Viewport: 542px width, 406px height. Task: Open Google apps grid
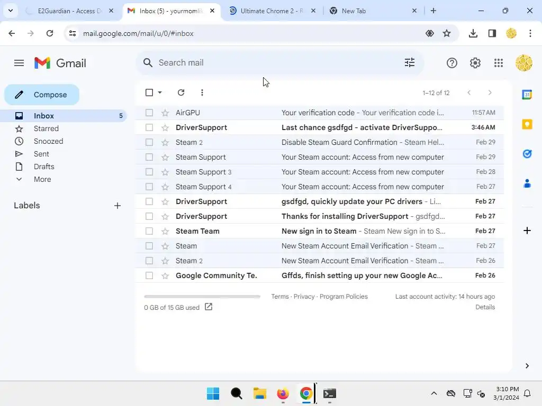[499, 63]
